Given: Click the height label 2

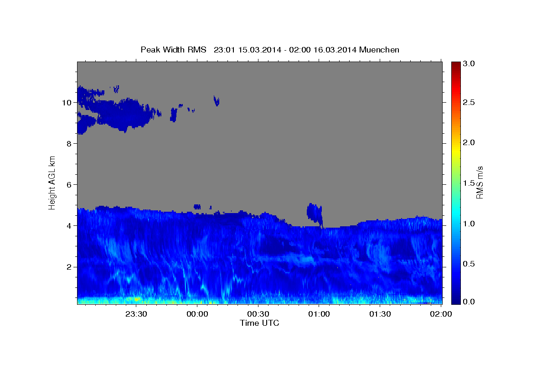Looking at the screenshot, I should click(x=68, y=267).
